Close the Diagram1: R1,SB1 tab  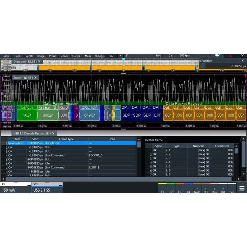39,62
